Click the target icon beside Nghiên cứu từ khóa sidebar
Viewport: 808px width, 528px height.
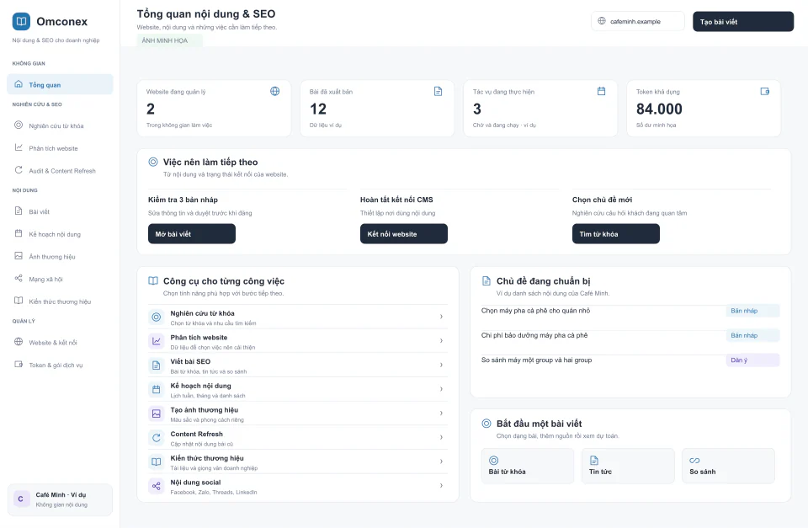pos(19,125)
